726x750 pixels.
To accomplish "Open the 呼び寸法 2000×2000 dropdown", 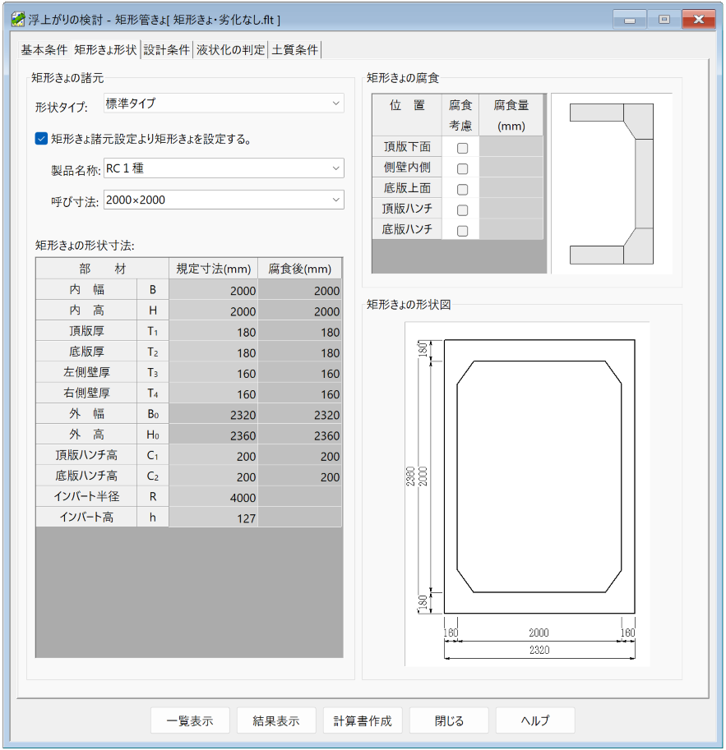I will (224, 200).
